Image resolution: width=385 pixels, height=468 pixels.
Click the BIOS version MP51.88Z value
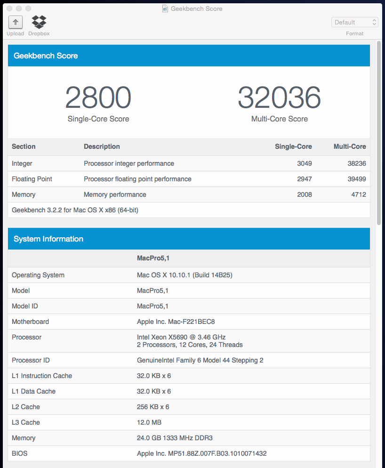click(x=202, y=454)
